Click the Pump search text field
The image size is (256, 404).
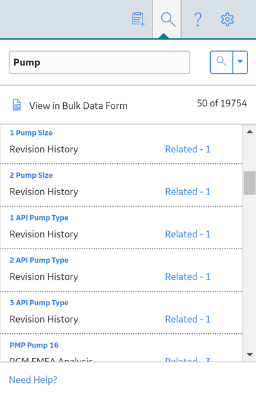pyautogui.click(x=99, y=62)
